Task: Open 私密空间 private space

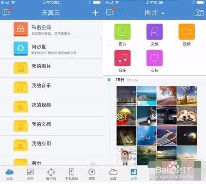Action: coord(51,29)
